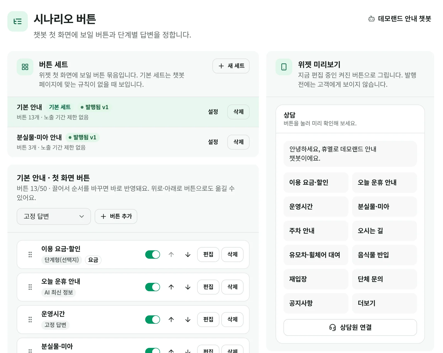Image resolution: width=443 pixels, height=353 pixels.
Task: Grab the drag handle of 오늘 운휴 안내
Action: coord(30,287)
